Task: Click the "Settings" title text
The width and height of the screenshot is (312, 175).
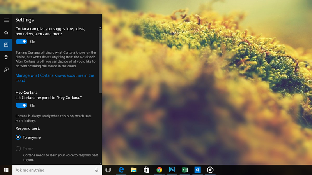Action: pos(25,20)
